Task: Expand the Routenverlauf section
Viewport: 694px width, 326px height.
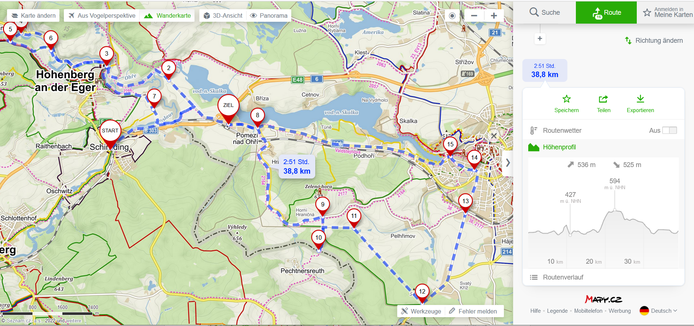Action: coord(563,277)
